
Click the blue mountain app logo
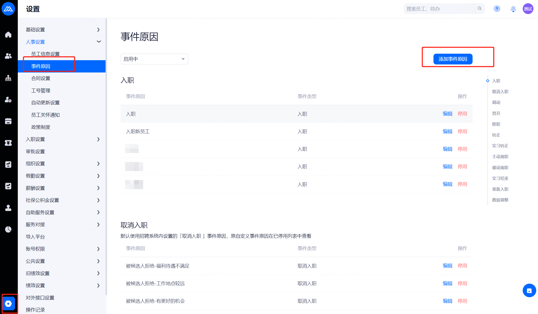[x=8, y=9]
